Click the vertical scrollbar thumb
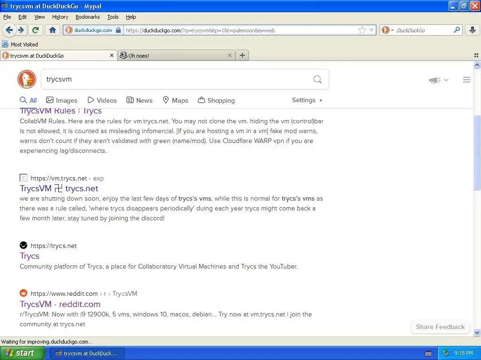This screenshot has width=481, height=360. tap(477, 152)
